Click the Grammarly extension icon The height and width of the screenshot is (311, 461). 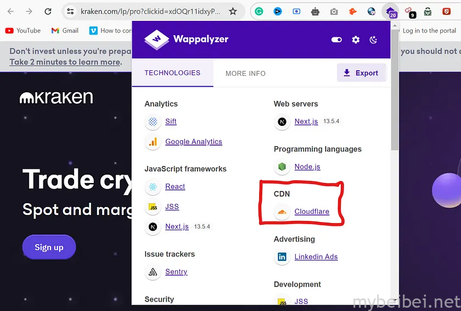click(259, 12)
